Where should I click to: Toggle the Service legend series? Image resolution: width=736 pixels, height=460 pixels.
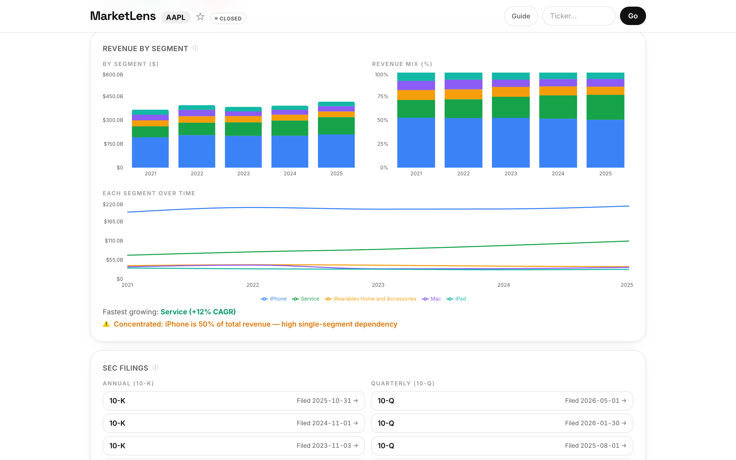click(305, 299)
